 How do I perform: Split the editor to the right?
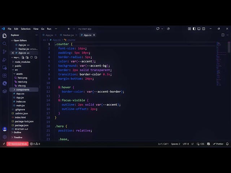coord(223,35)
